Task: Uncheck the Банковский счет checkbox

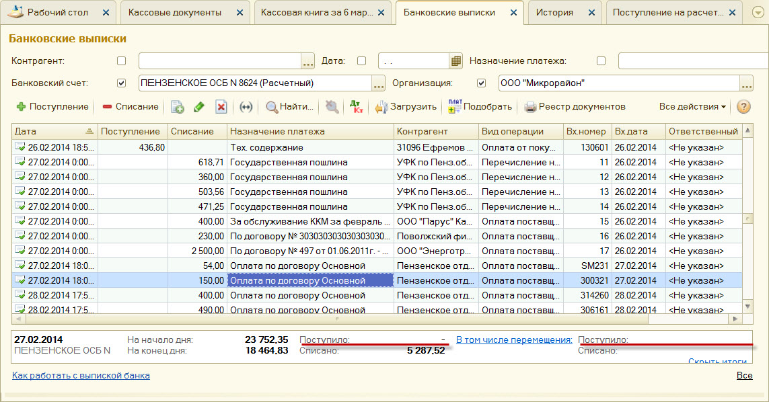Action: point(122,83)
